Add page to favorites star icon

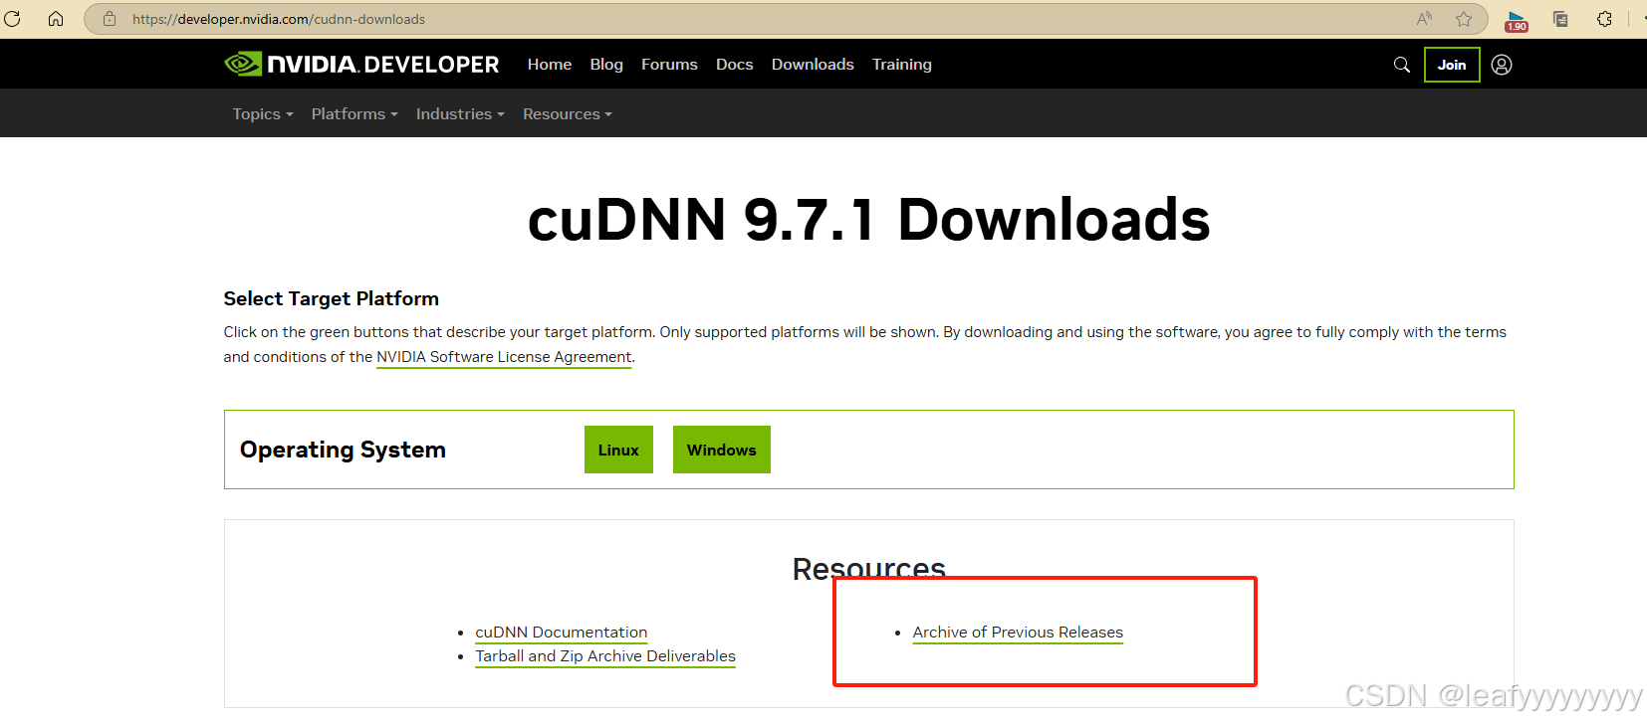(1464, 19)
